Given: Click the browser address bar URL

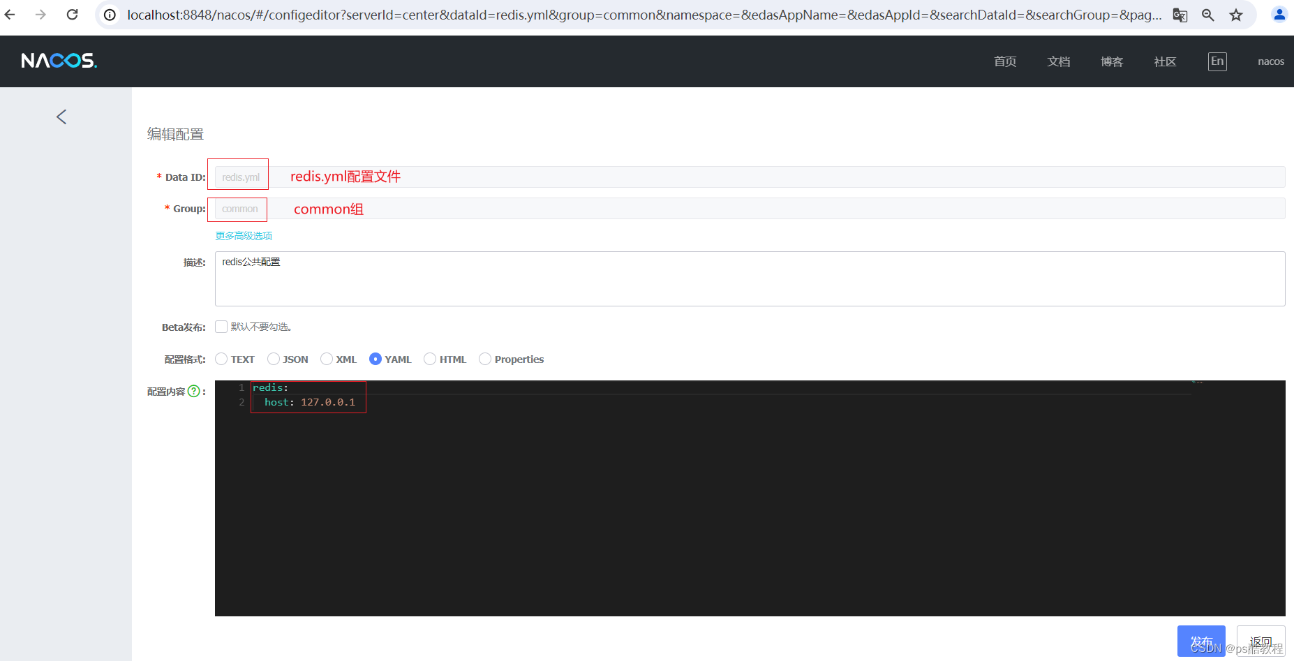Looking at the screenshot, I should tap(644, 15).
